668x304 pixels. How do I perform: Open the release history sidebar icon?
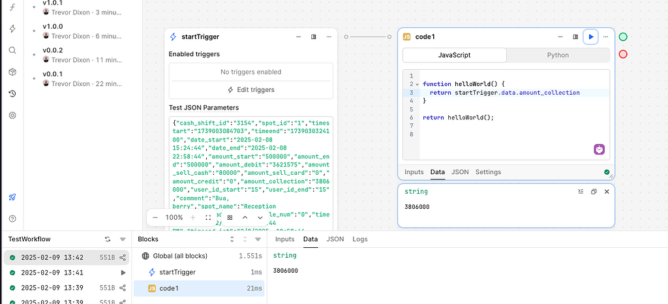click(12, 93)
